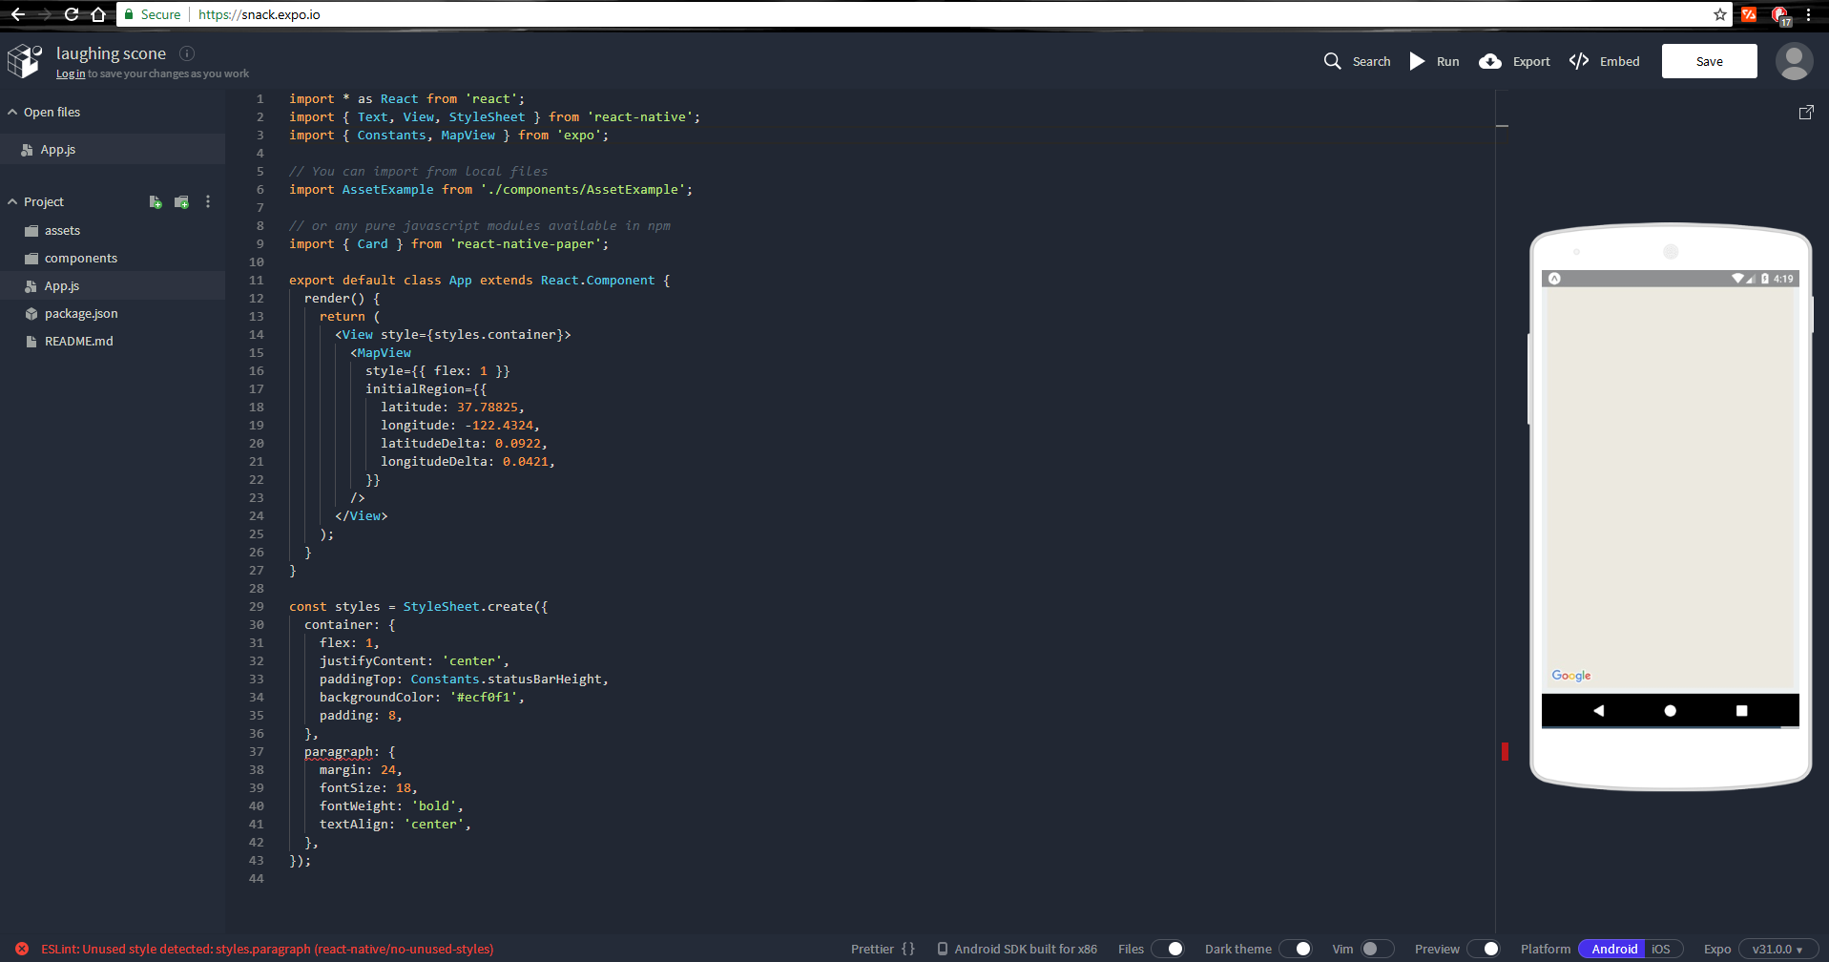Click the Android SDK built for x86 device indicator
1829x962 pixels.
1016,948
